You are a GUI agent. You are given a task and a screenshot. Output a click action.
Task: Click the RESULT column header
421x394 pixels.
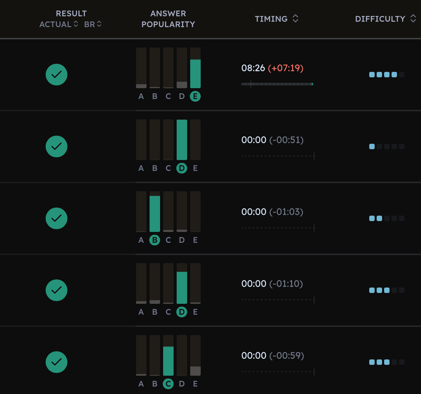pos(71,14)
